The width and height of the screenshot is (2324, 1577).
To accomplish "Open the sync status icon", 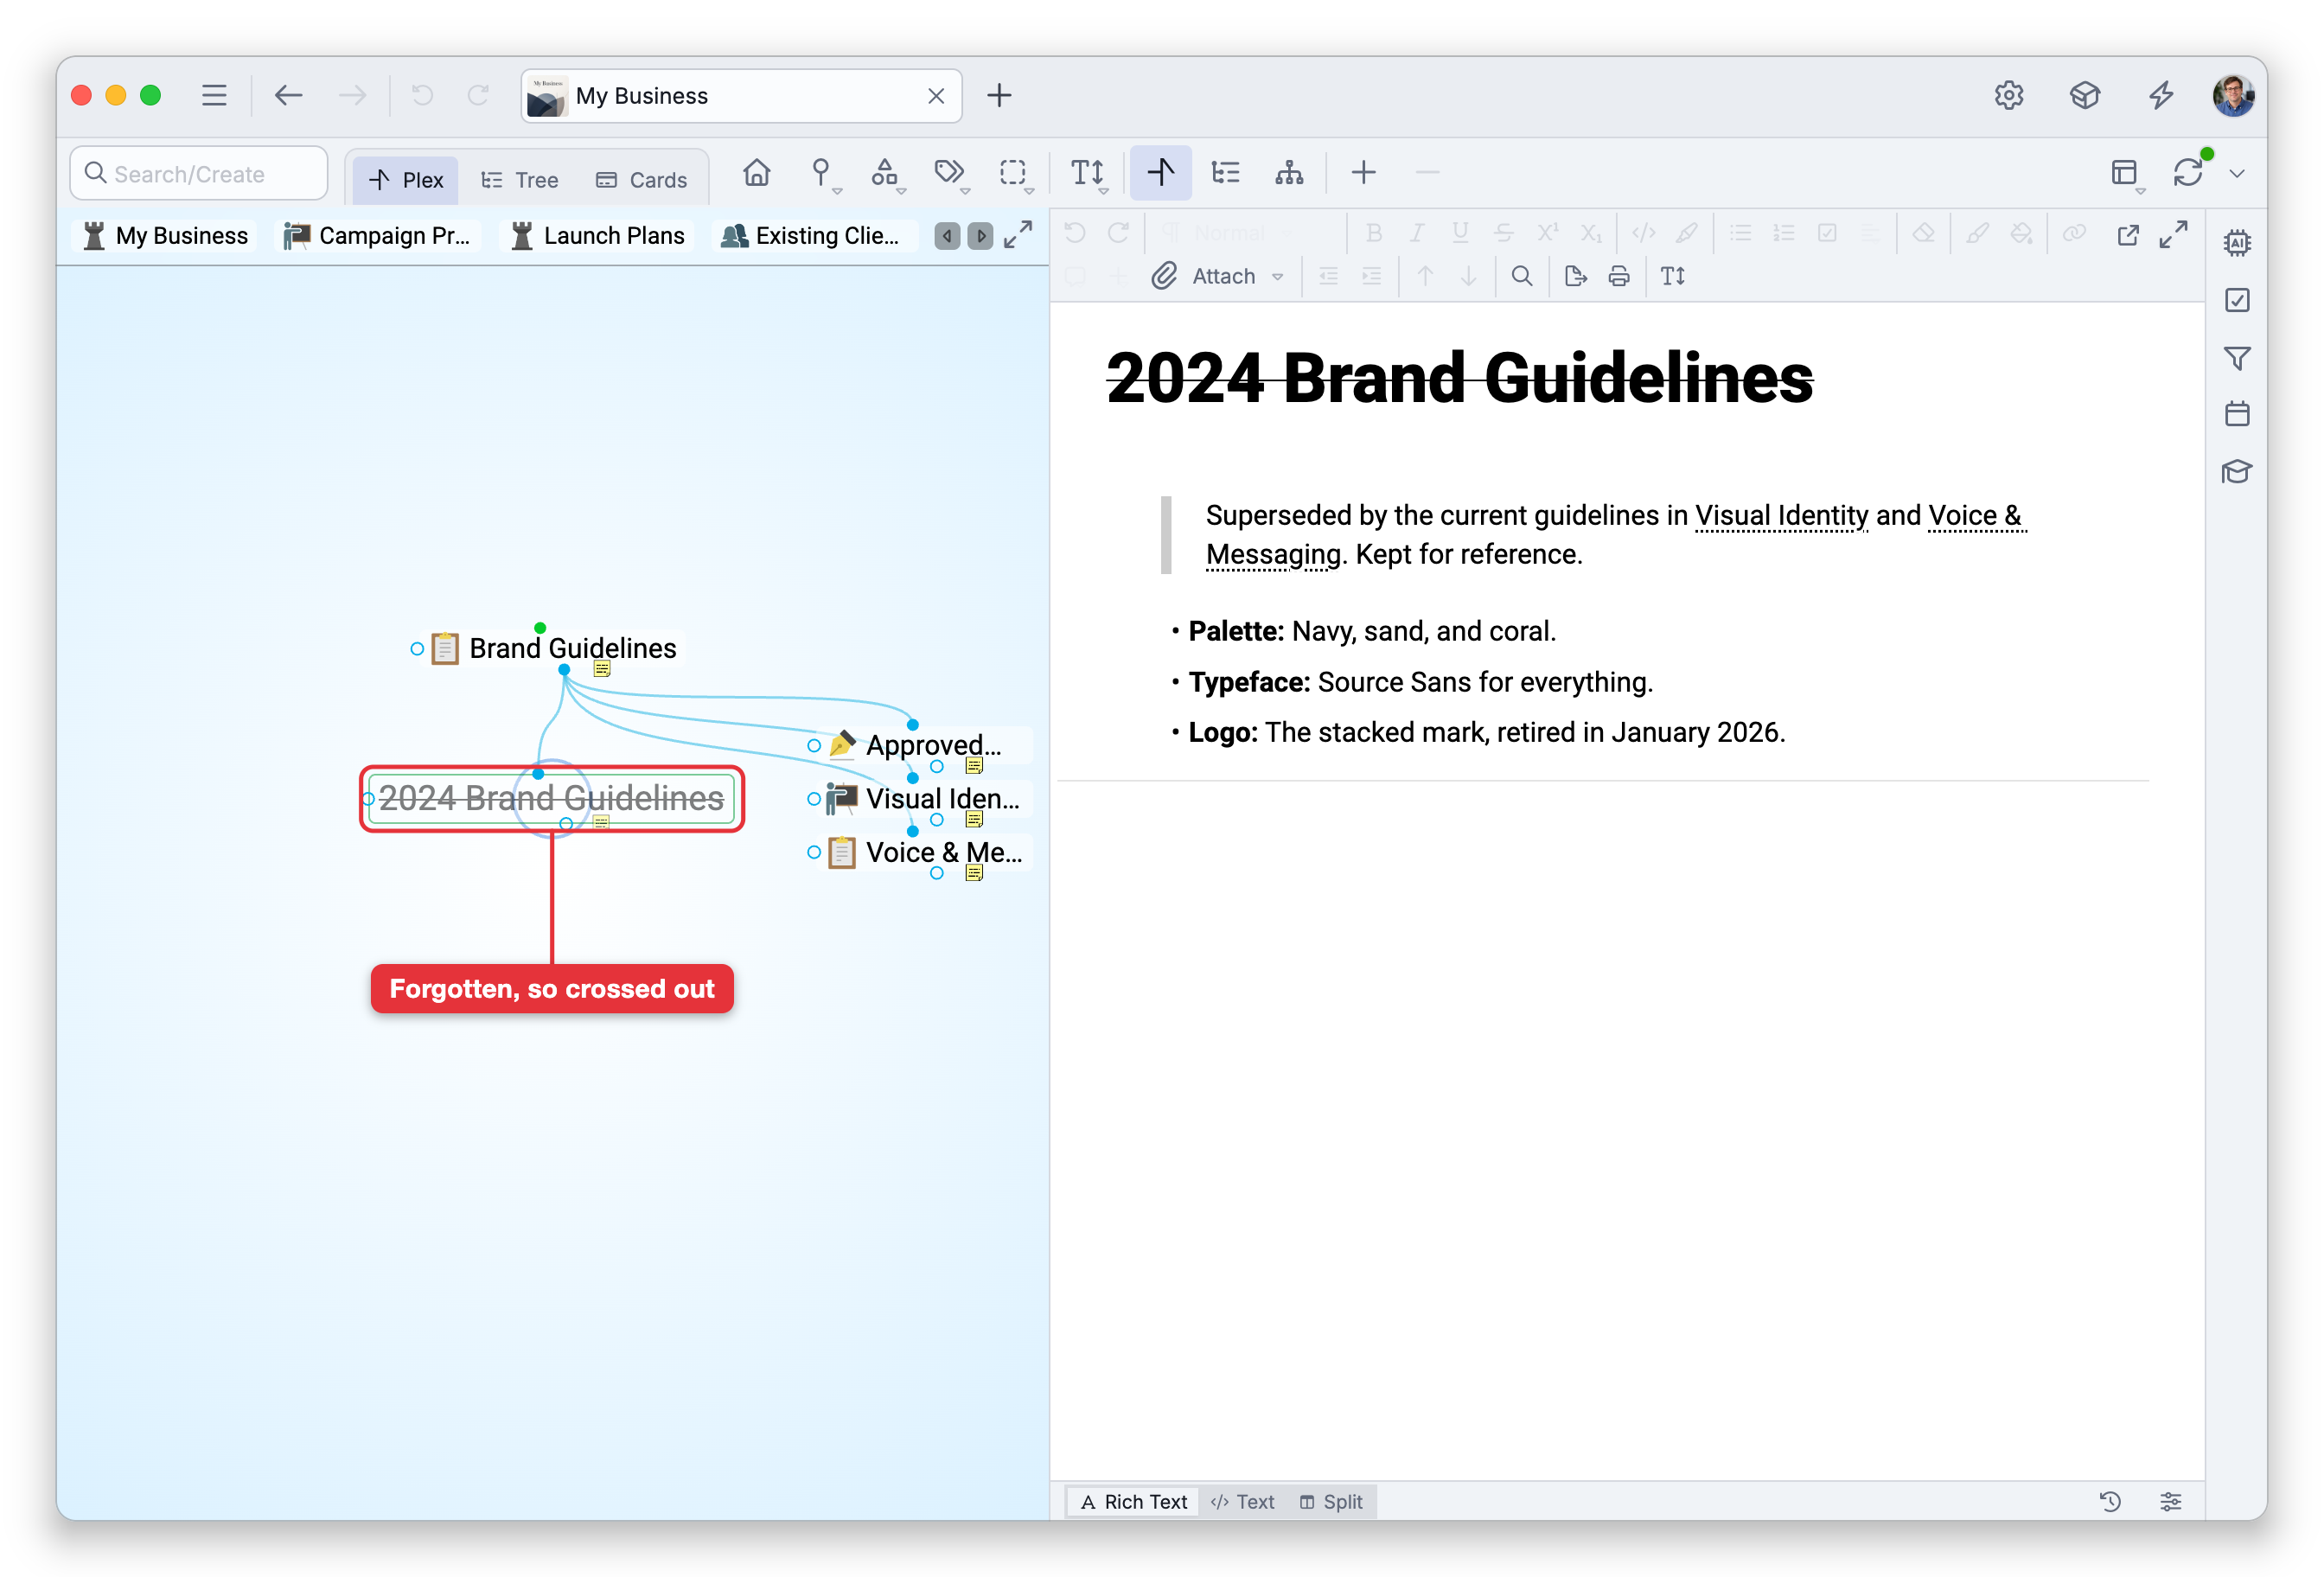I will [2189, 173].
